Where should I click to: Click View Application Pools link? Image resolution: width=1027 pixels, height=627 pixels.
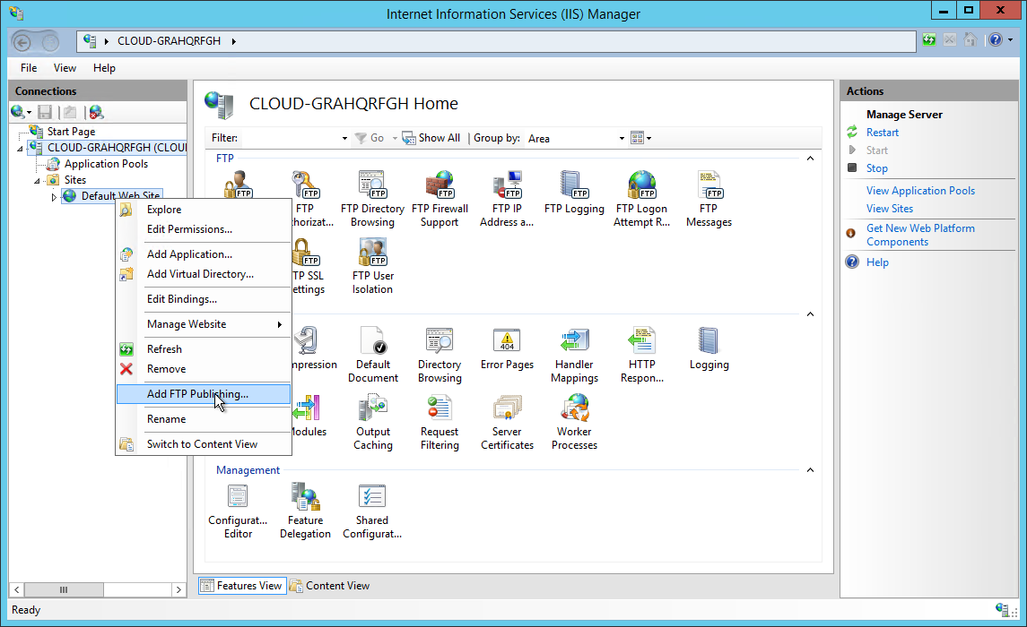click(x=920, y=191)
